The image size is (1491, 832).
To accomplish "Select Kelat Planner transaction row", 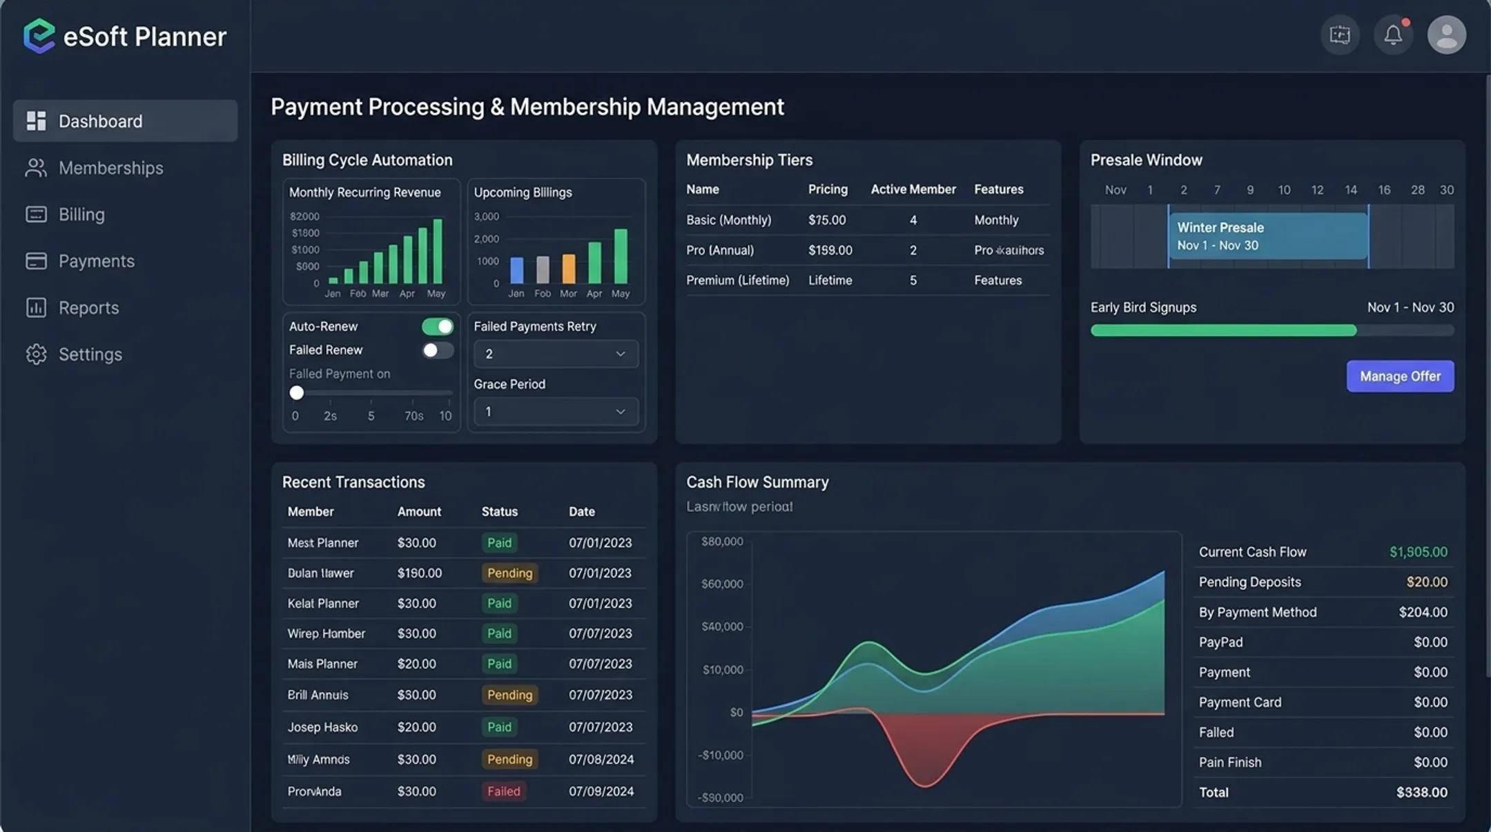I will click(x=464, y=603).
